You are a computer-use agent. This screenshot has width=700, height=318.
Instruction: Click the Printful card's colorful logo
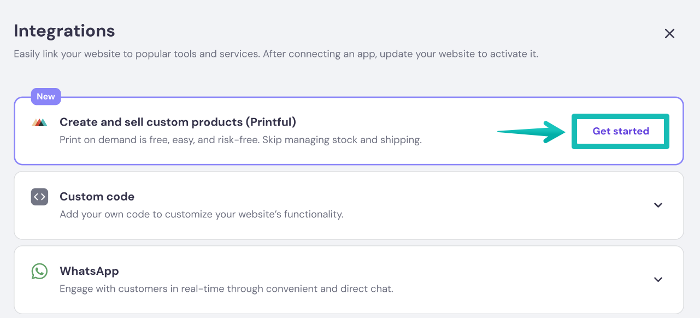pyautogui.click(x=39, y=122)
